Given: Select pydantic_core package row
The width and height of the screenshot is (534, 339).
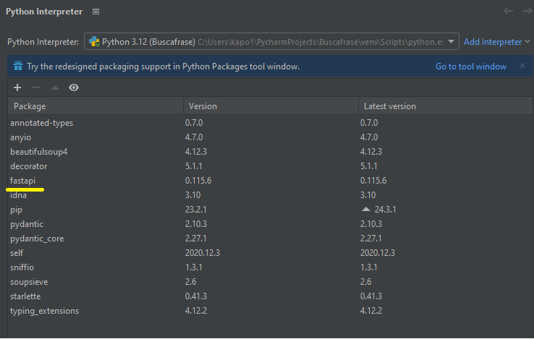Looking at the screenshot, I should click(x=271, y=239).
